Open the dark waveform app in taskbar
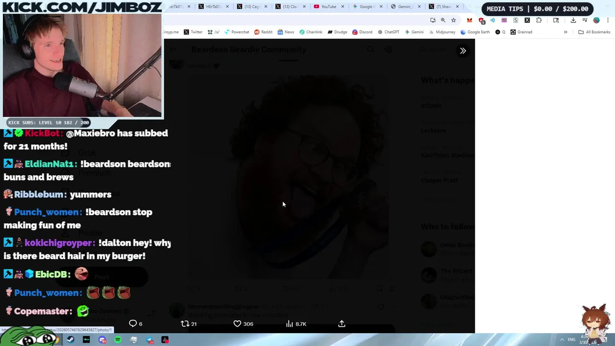Image resolution: width=615 pixels, height=346 pixels. tap(86, 340)
